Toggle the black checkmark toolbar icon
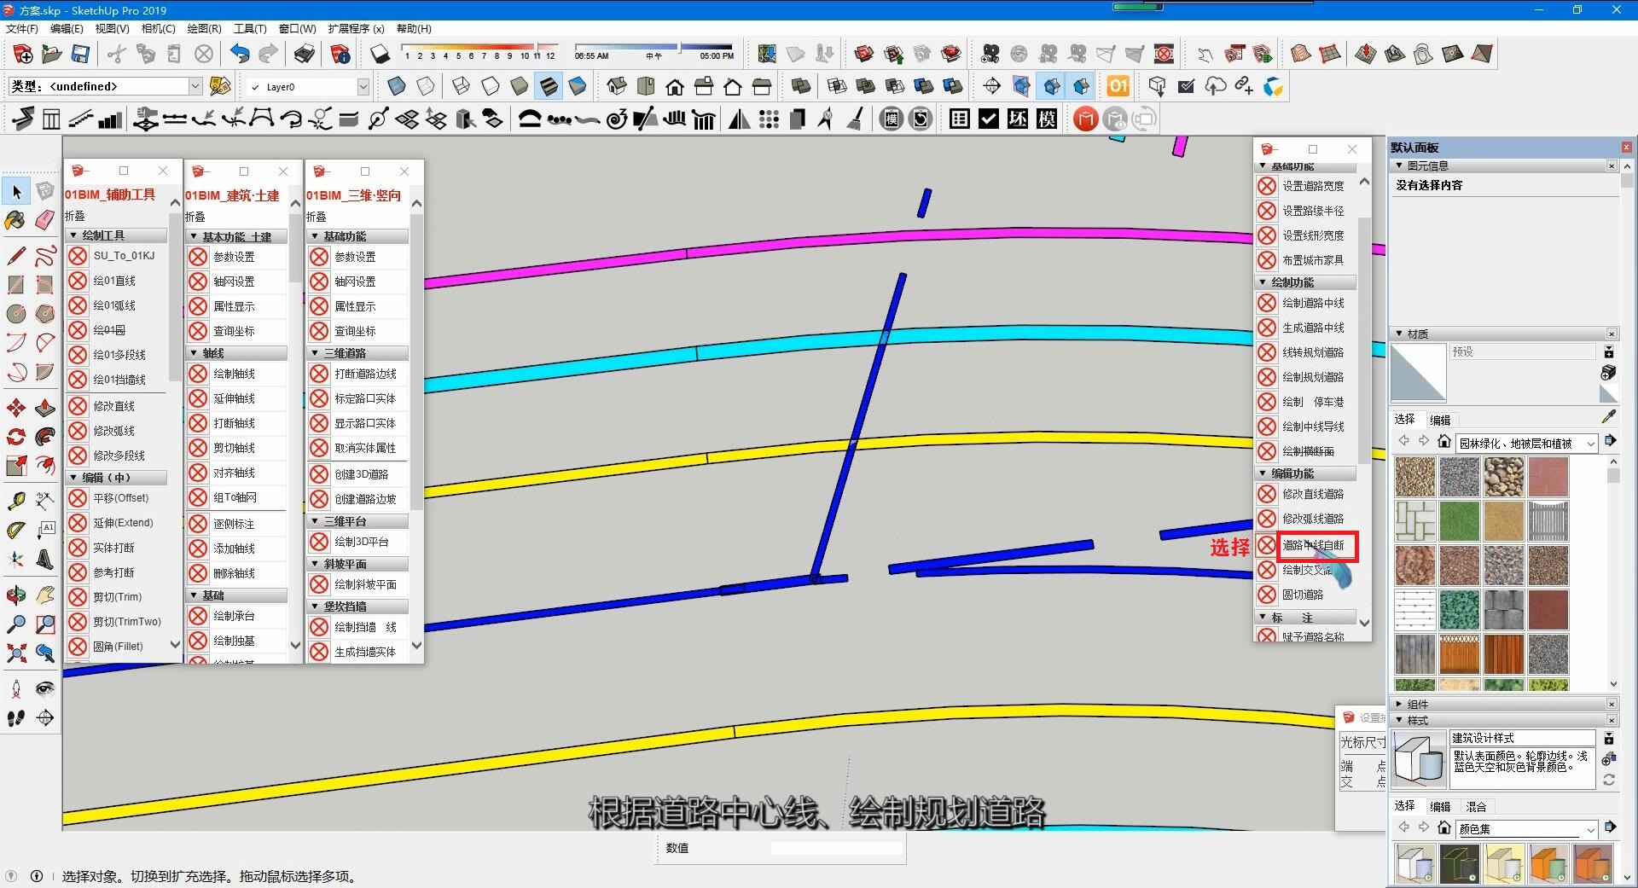This screenshot has height=888, width=1638. [989, 119]
